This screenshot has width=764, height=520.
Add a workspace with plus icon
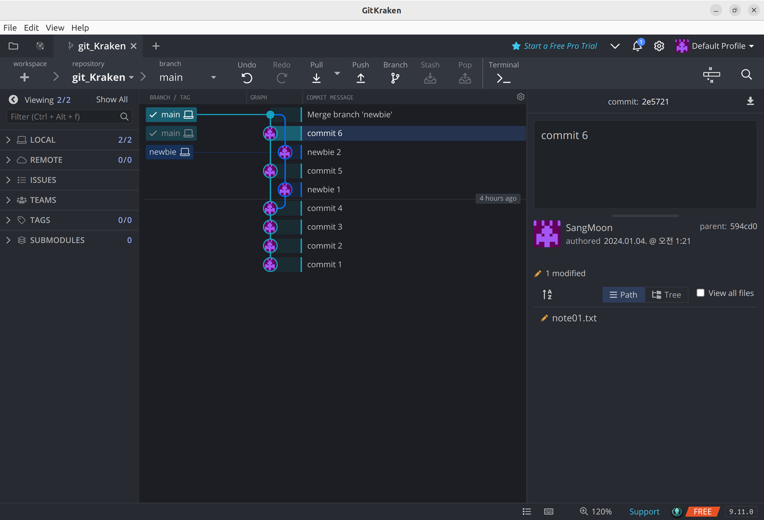pyautogui.click(x=24, y=77)
